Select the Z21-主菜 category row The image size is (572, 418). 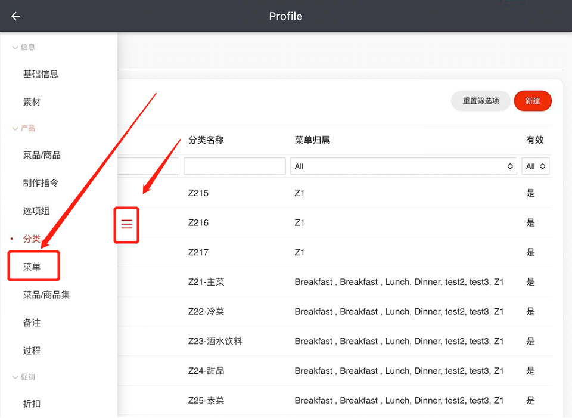click(206, 282)
